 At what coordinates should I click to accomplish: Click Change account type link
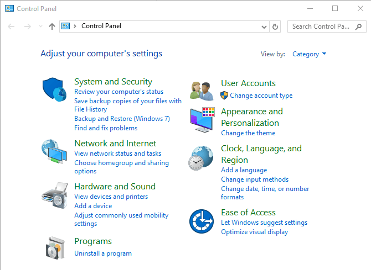[261, 96]
